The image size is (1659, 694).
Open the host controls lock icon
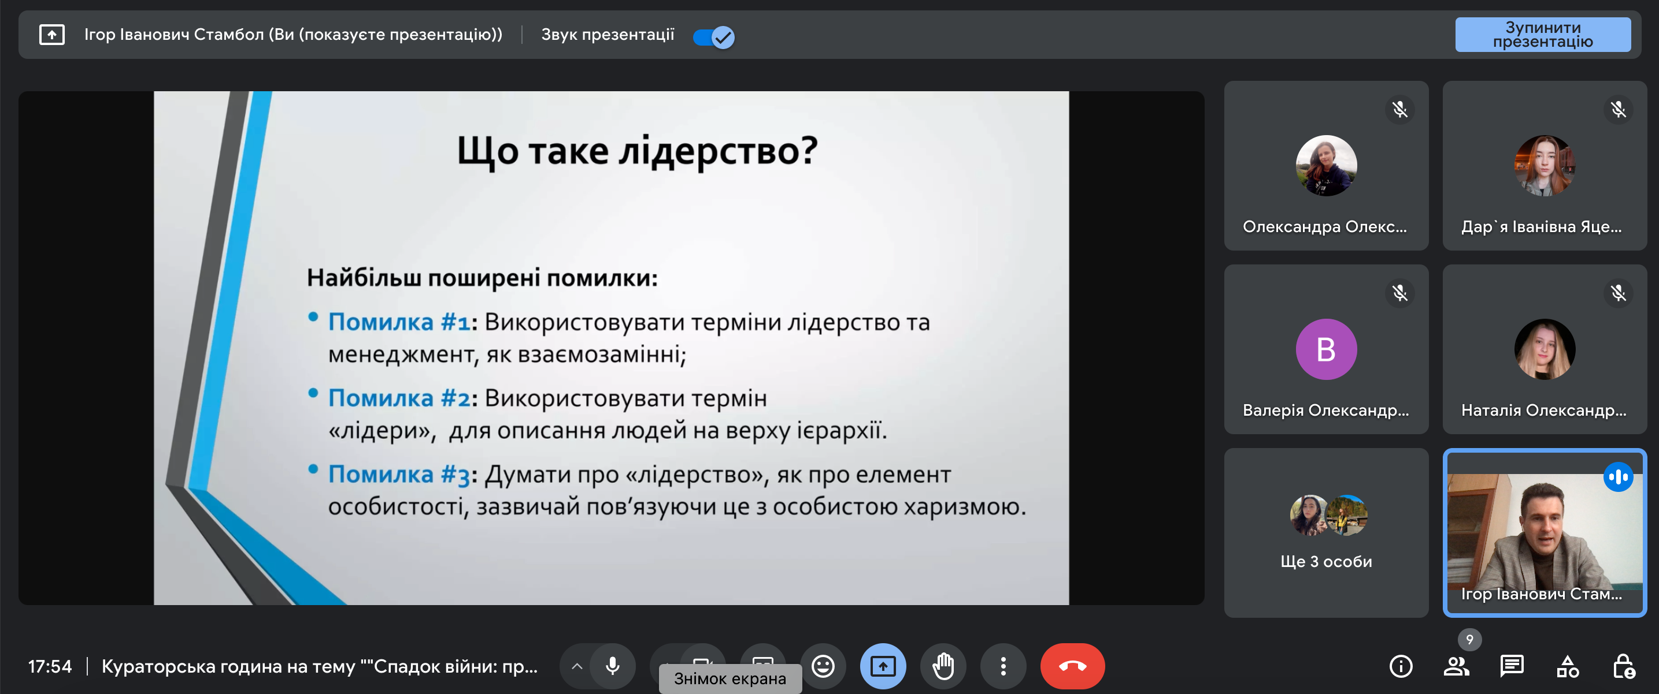tap(1623, 666)
